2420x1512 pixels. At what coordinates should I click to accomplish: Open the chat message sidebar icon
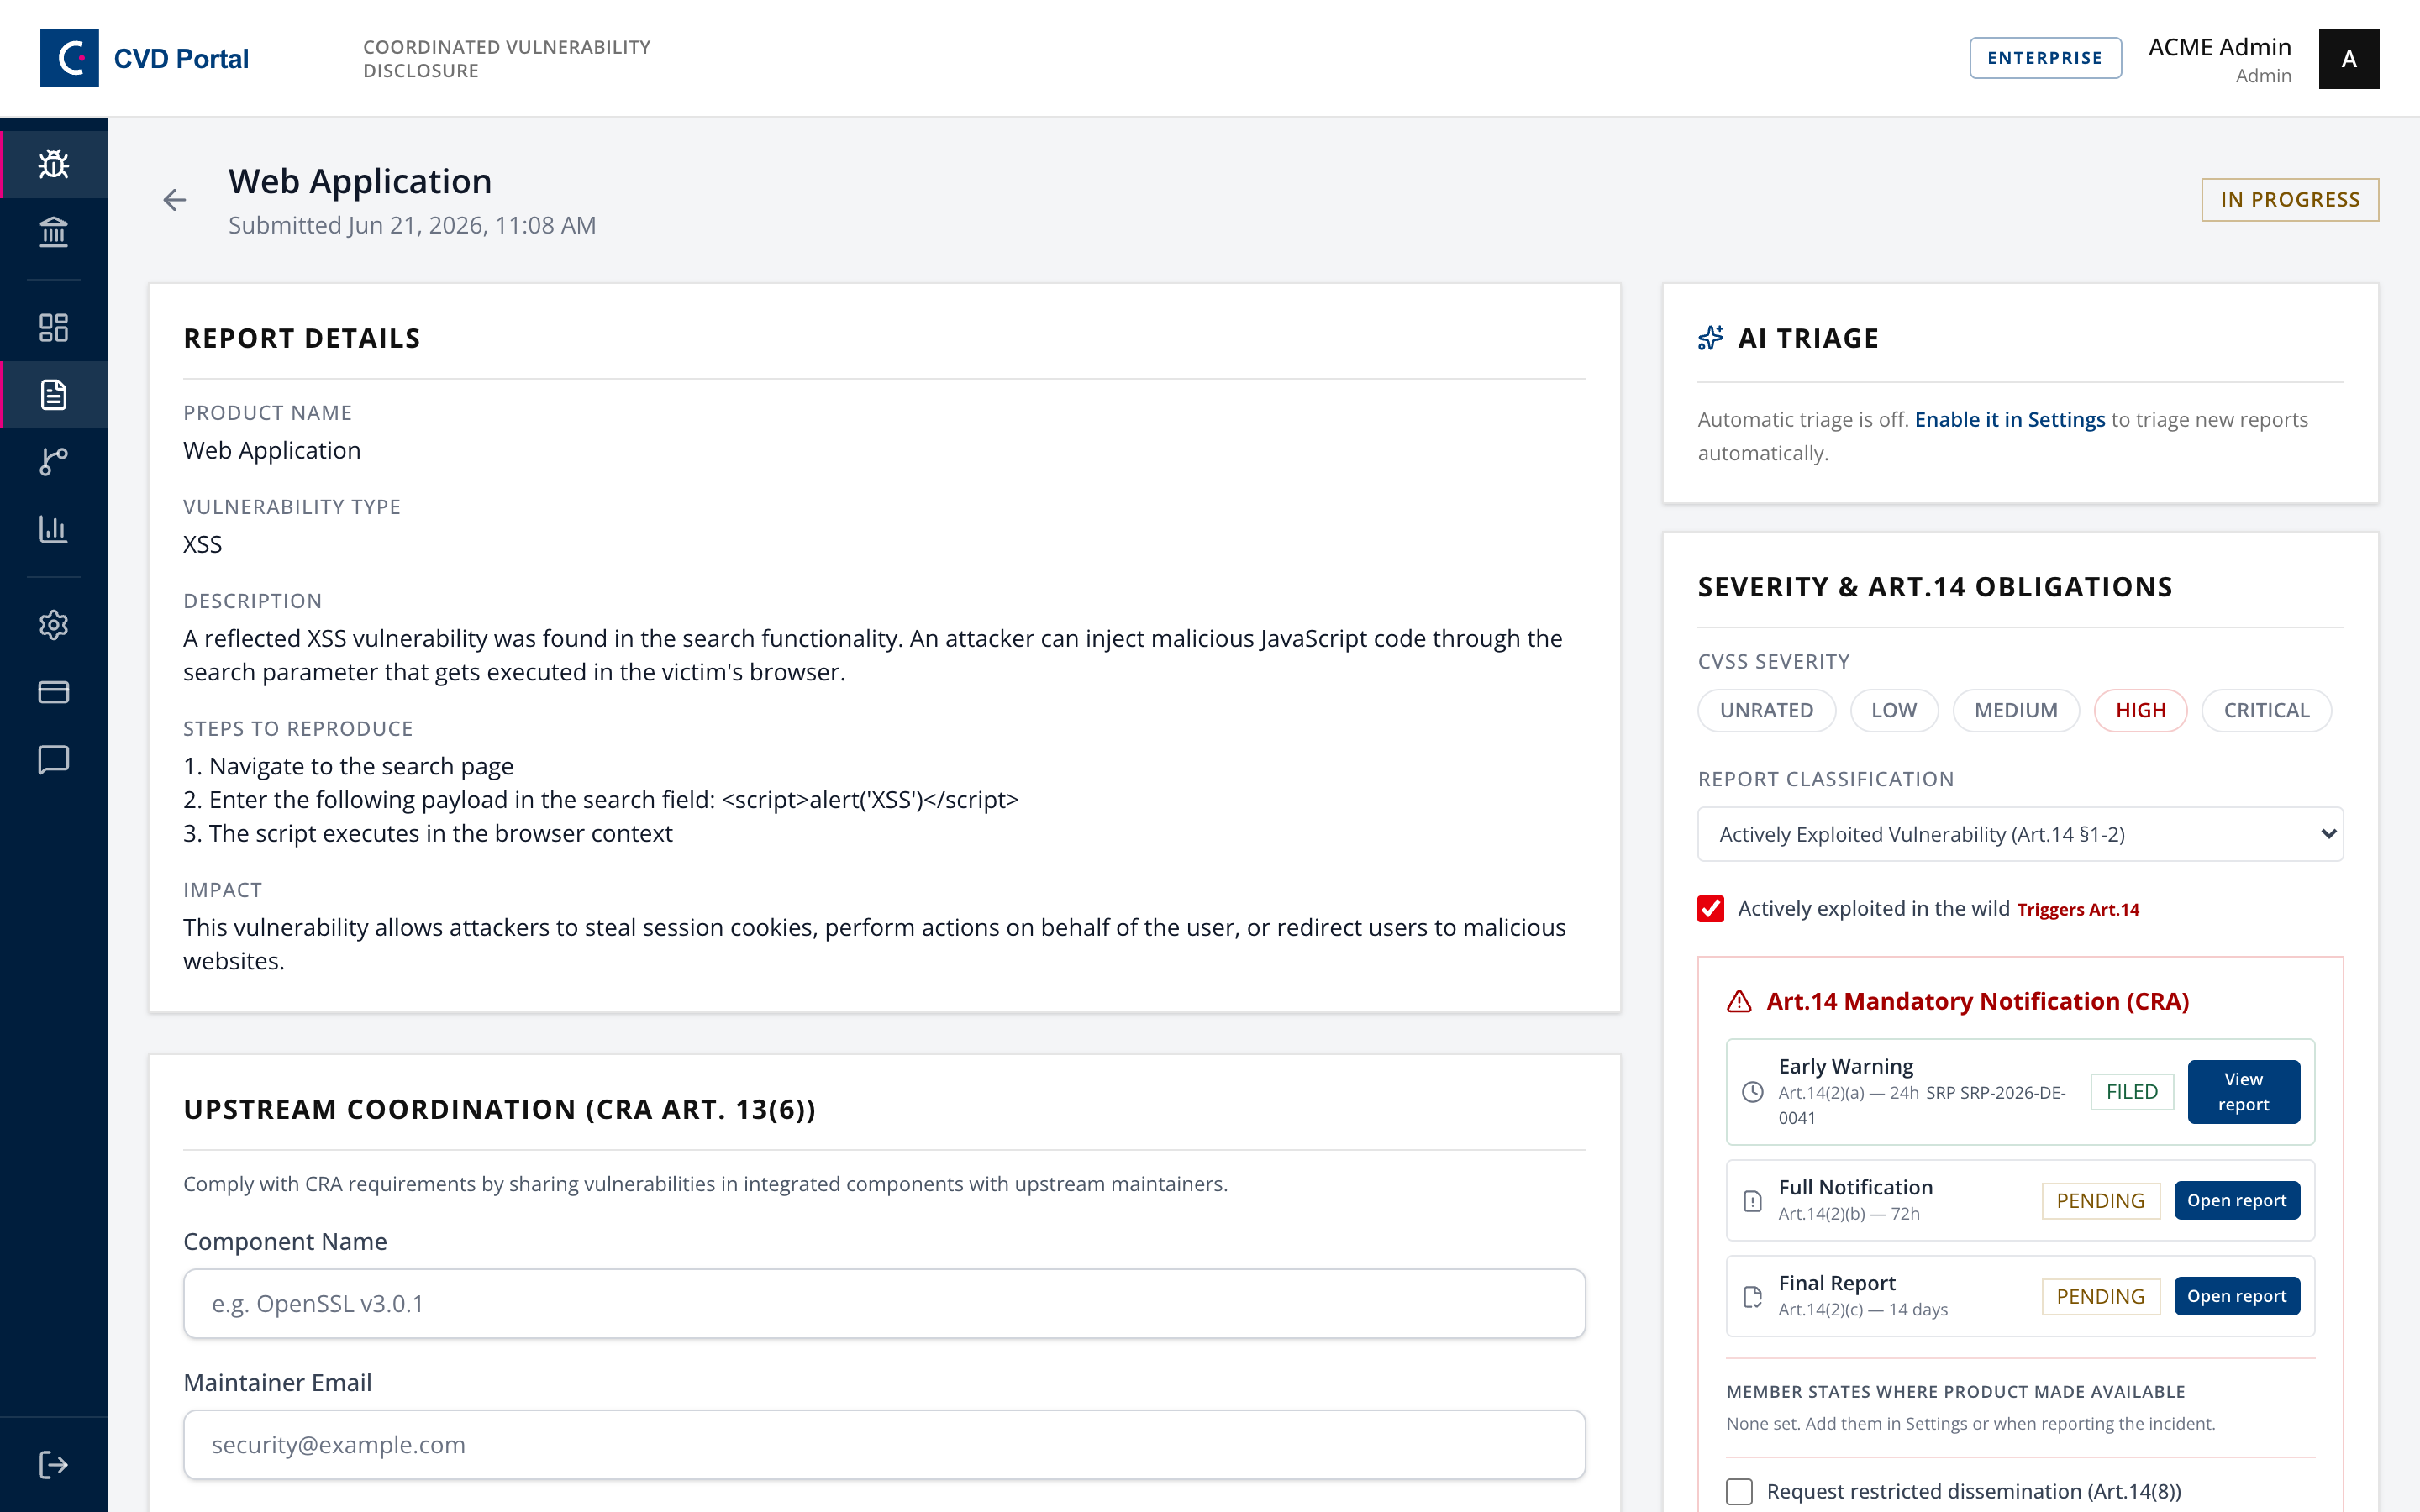[x=54, y=760]
